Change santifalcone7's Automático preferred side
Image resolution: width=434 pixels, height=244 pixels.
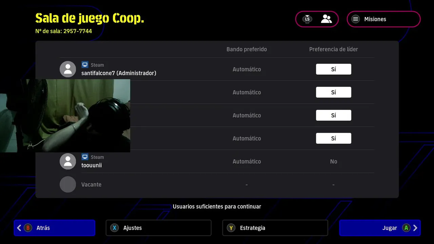coord(247,69)
